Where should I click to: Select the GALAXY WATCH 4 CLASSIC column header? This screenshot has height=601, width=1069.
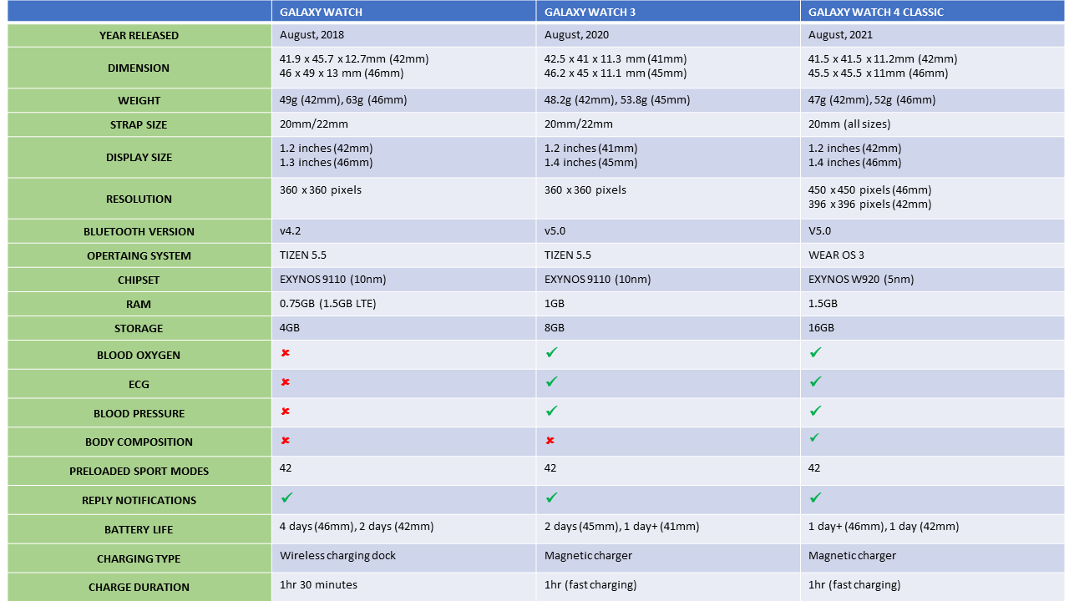pyautogui.click(x=932, y=12)
